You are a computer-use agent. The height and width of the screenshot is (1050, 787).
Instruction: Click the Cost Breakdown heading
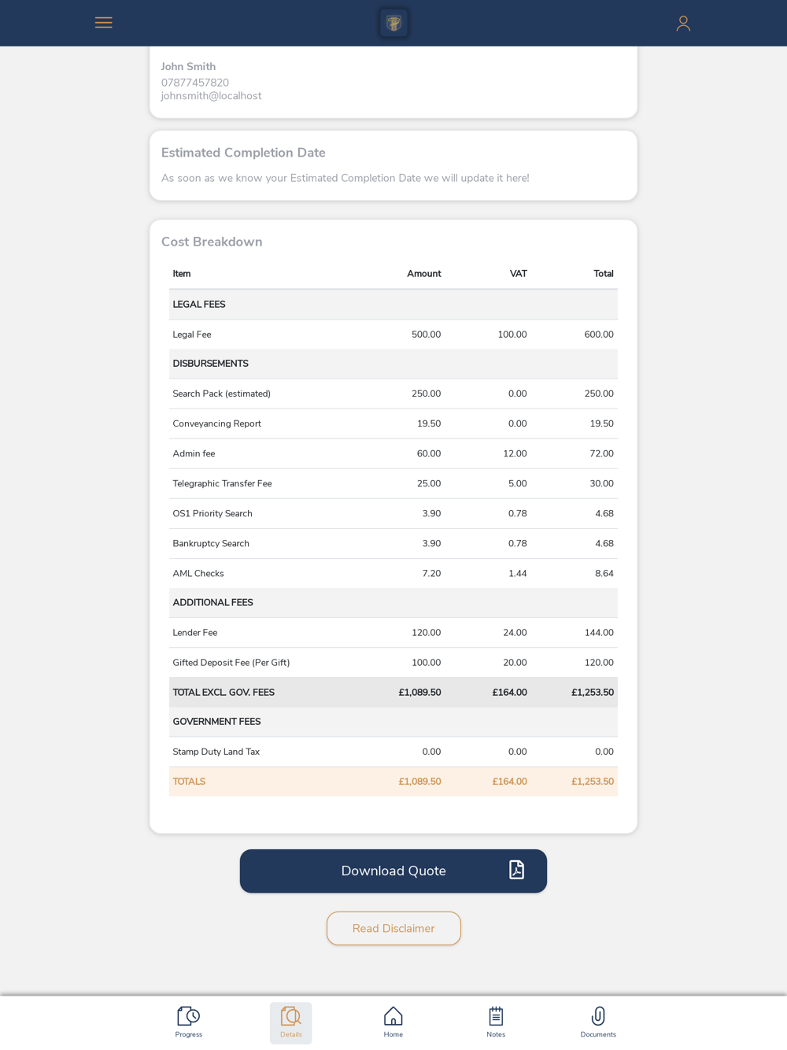pyautogui.click(x=212, y=242)
